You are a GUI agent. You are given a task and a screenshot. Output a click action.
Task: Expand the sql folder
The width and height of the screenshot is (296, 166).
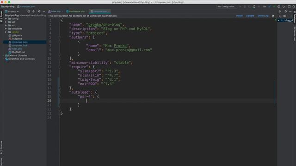pyautogui.click(x=6, y=22)
